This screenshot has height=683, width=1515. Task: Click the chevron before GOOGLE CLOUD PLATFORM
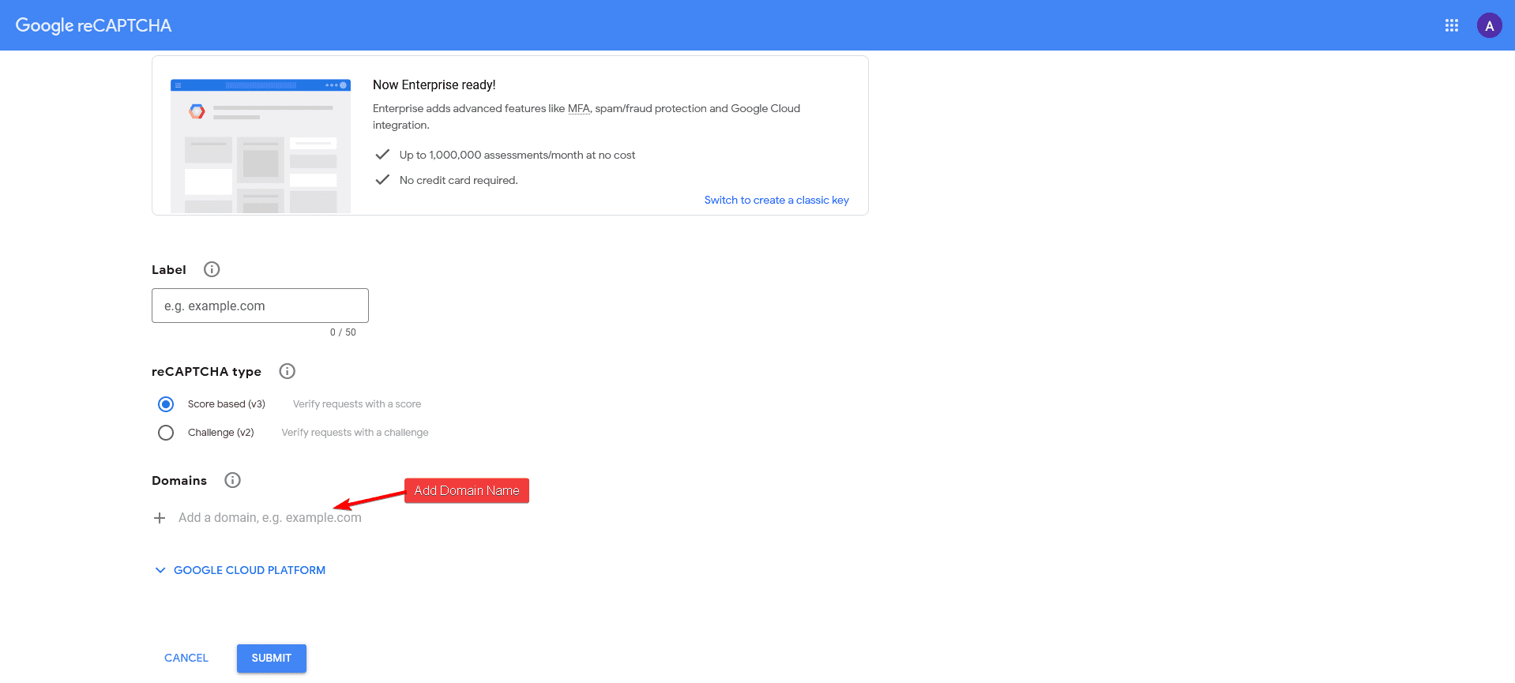click(x=160, y=569)
